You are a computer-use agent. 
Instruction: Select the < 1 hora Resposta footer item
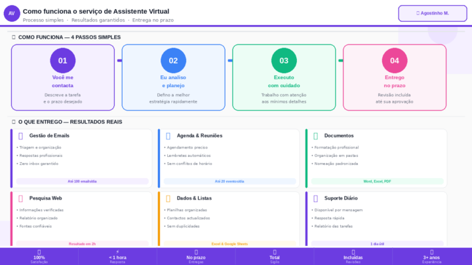pos(117,256)
